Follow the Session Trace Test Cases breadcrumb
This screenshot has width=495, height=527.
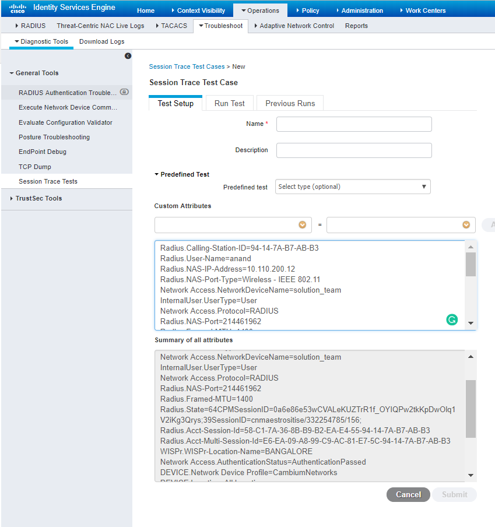[x=187, y=66]
